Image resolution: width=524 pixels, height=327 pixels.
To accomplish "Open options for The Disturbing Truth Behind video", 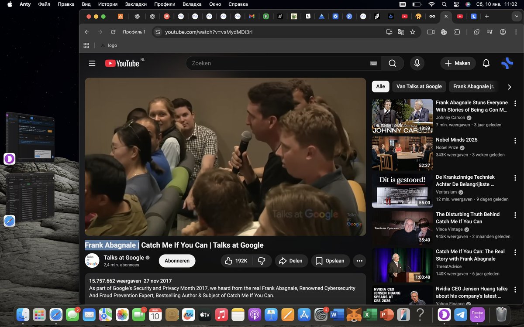I will pos(515,215).
